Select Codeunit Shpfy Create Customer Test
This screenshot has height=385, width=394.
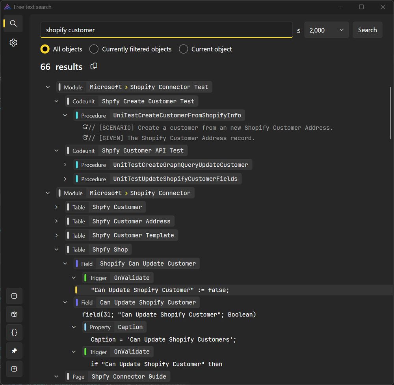coord(132,101)
